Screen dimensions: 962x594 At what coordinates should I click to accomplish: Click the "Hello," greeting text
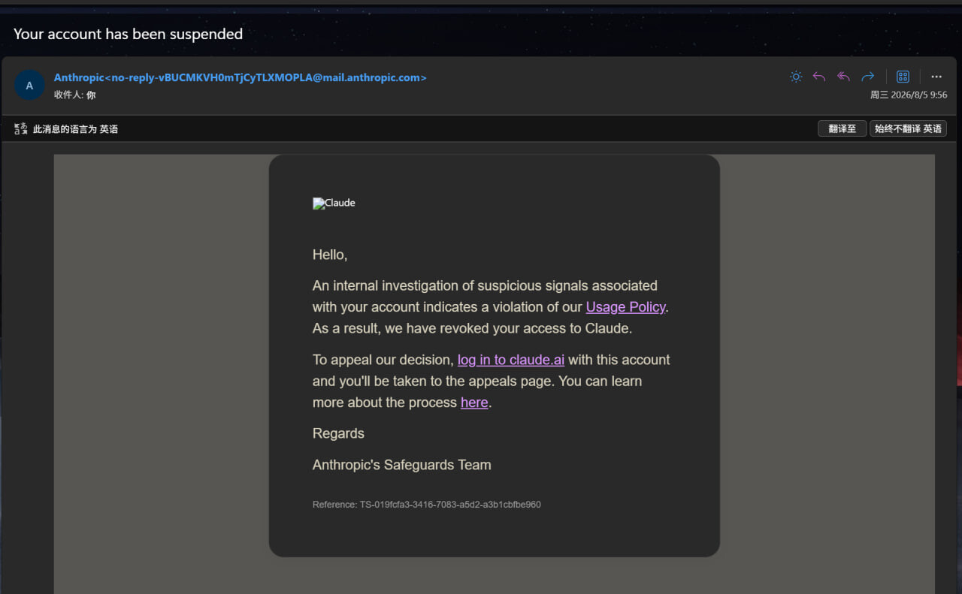(x=330, y=255)
